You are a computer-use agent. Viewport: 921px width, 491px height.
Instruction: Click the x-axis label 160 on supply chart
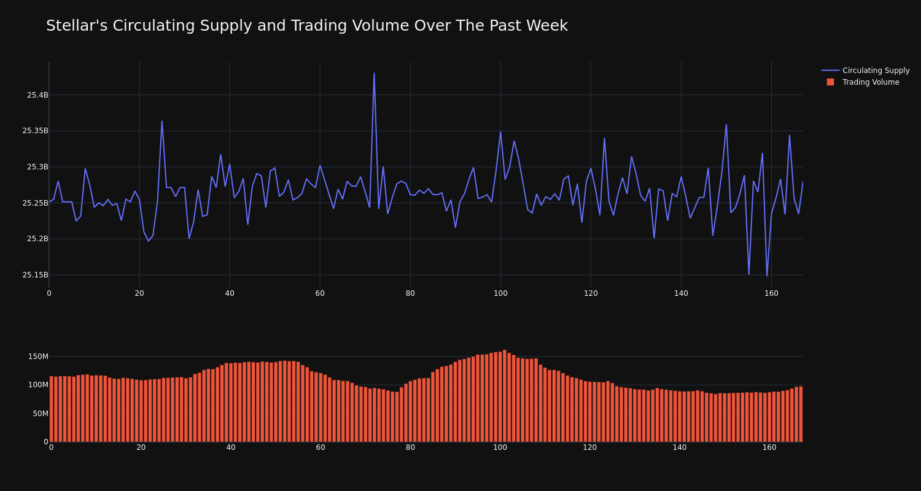[x=771, y=293]
